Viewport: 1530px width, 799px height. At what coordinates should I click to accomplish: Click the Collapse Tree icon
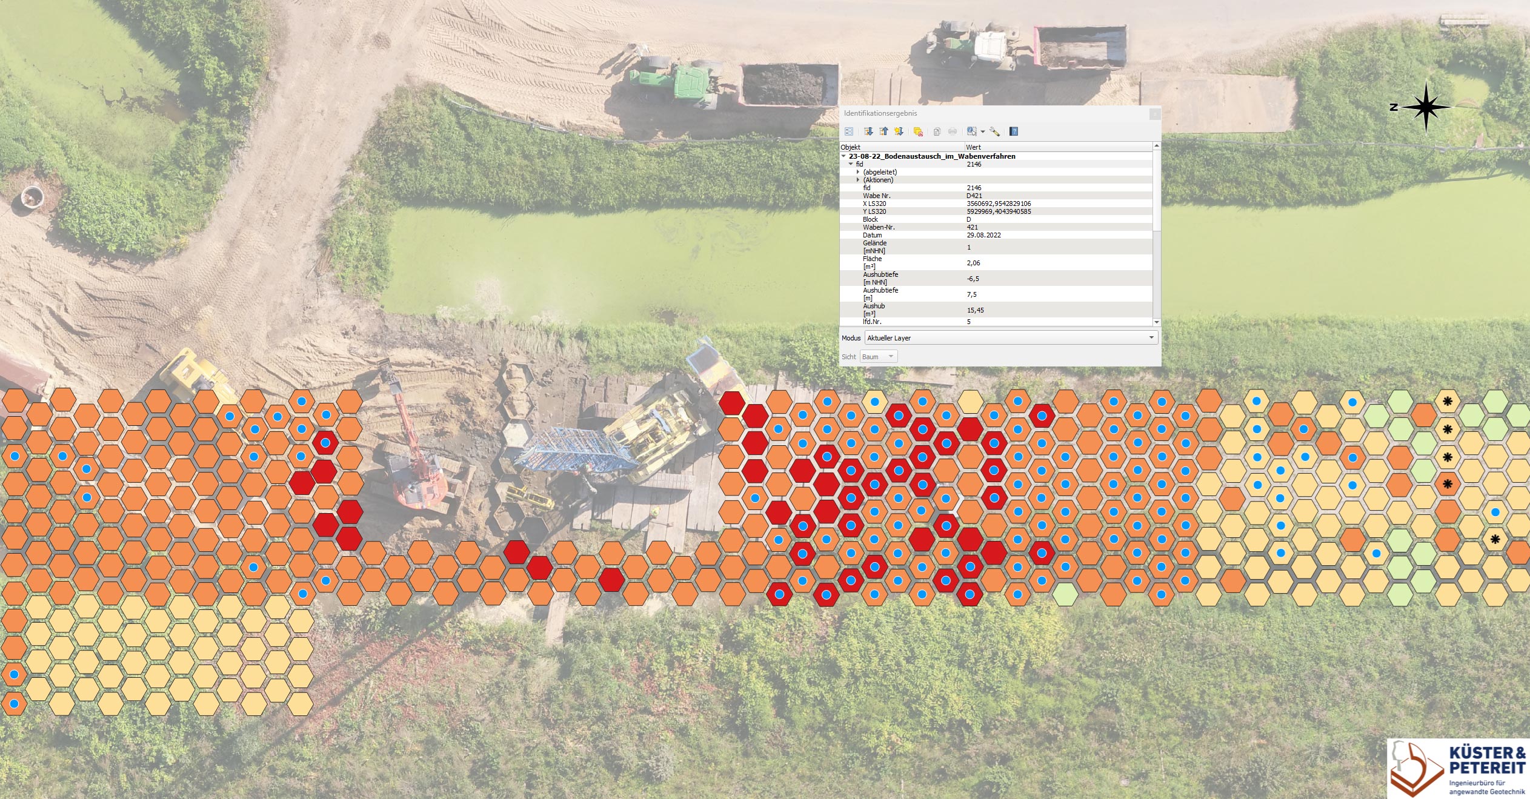click(883, 131)
